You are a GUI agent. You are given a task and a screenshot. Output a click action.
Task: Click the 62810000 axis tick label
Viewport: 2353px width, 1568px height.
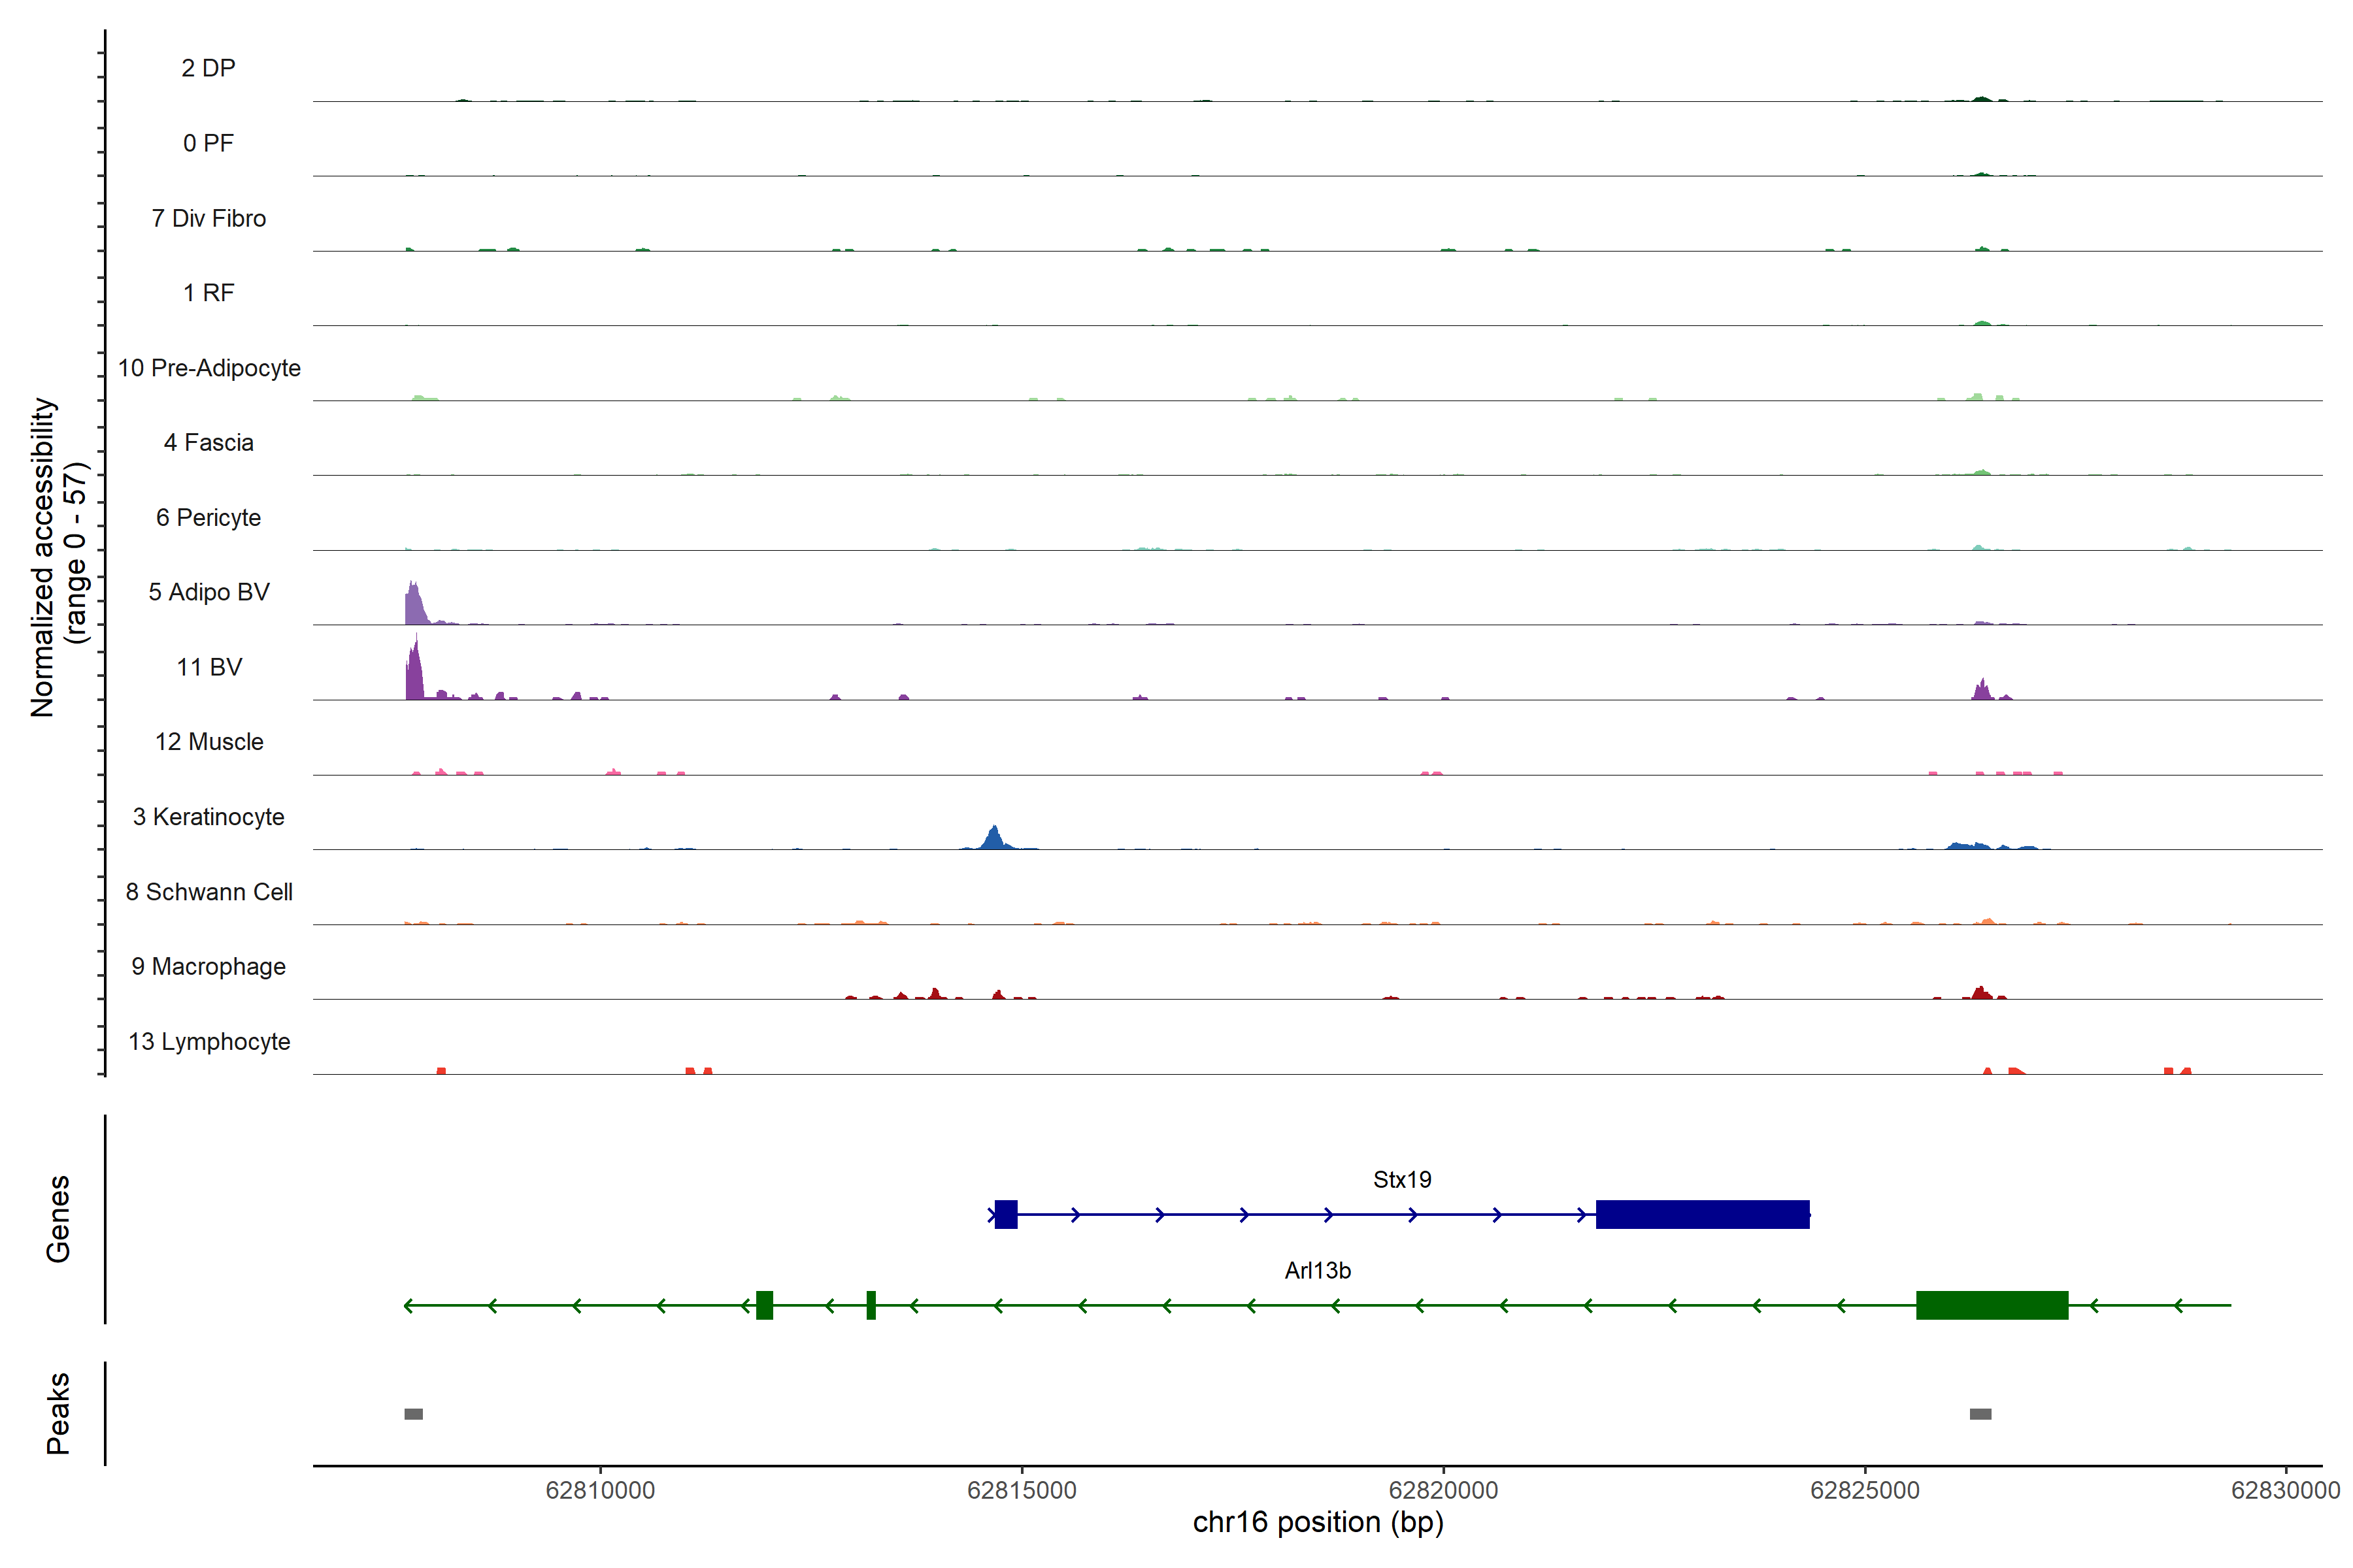coord(600,1490)
